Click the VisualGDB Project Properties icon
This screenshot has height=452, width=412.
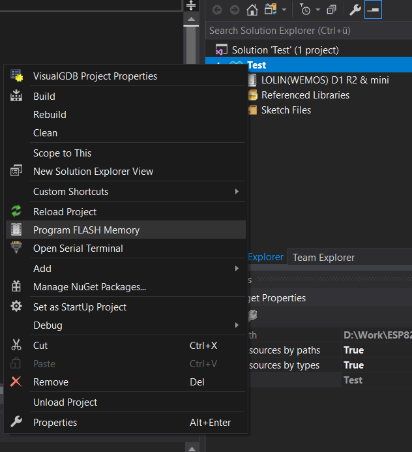pyautogui.click(x=16, y=76)
